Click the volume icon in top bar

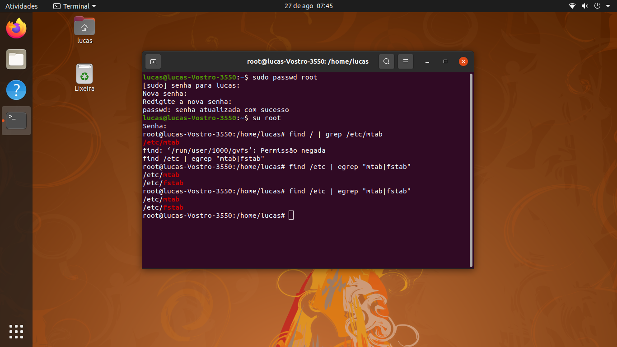585,6
